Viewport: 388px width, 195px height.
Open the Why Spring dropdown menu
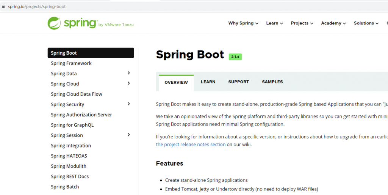[x=243, y=23]
